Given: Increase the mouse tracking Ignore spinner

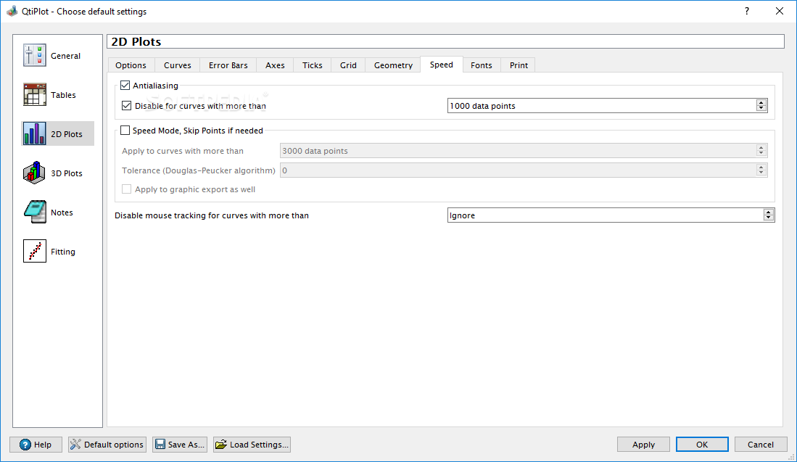Looking at the screenshot, I should click(769, 212).
